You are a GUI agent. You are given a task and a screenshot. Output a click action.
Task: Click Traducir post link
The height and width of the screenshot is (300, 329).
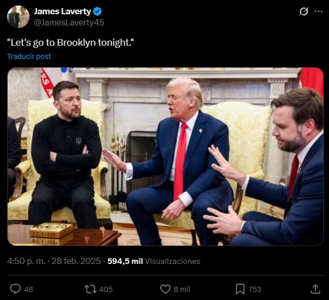click(x=29, y=56)
